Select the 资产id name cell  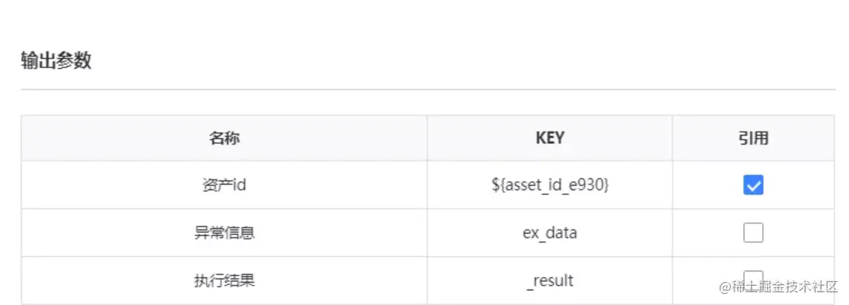click(x=224, y=186)
